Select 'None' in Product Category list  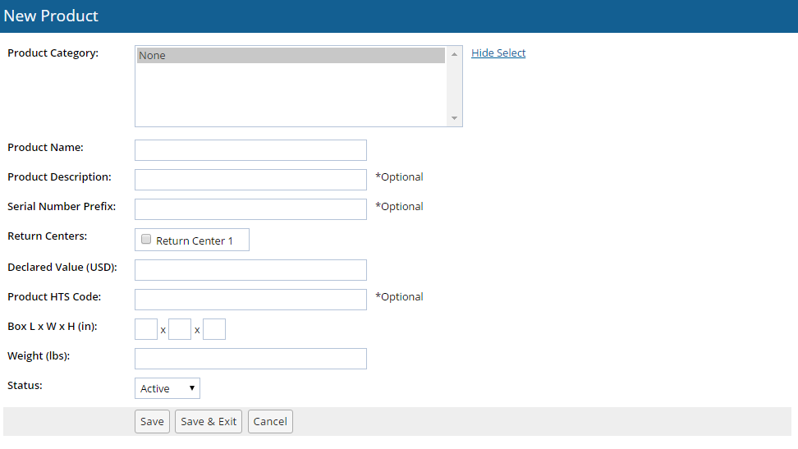[291, 56]
